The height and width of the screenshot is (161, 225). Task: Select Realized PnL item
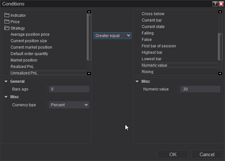22,66
